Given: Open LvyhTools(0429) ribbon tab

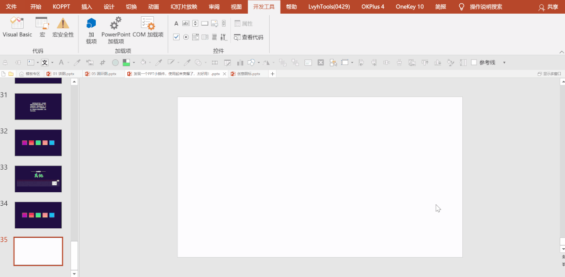Looking at the screenshot, I should (x=329, y=7).
